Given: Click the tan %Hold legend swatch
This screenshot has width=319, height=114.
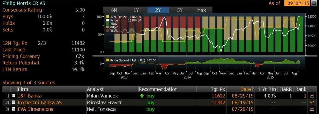Looking at the screenshot, I should click(107, 27).
